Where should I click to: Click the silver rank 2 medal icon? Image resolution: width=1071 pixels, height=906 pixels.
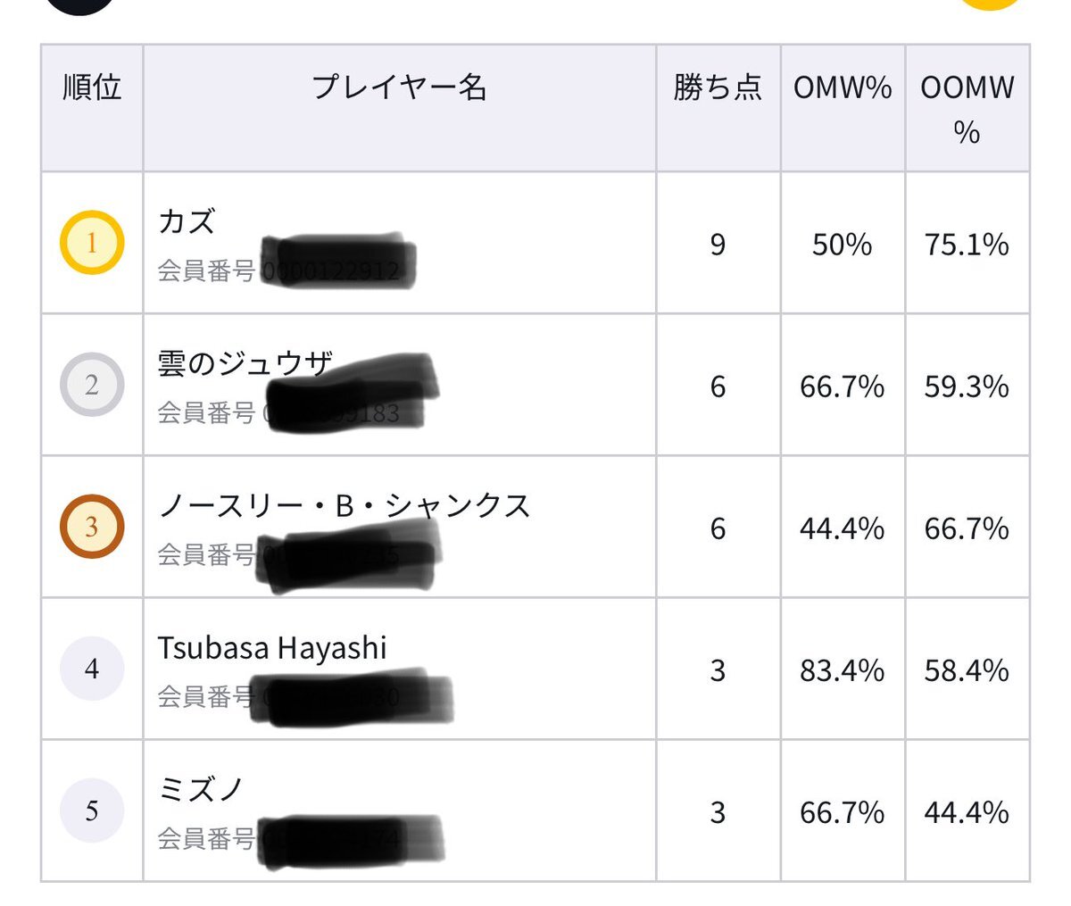[91, 385]
